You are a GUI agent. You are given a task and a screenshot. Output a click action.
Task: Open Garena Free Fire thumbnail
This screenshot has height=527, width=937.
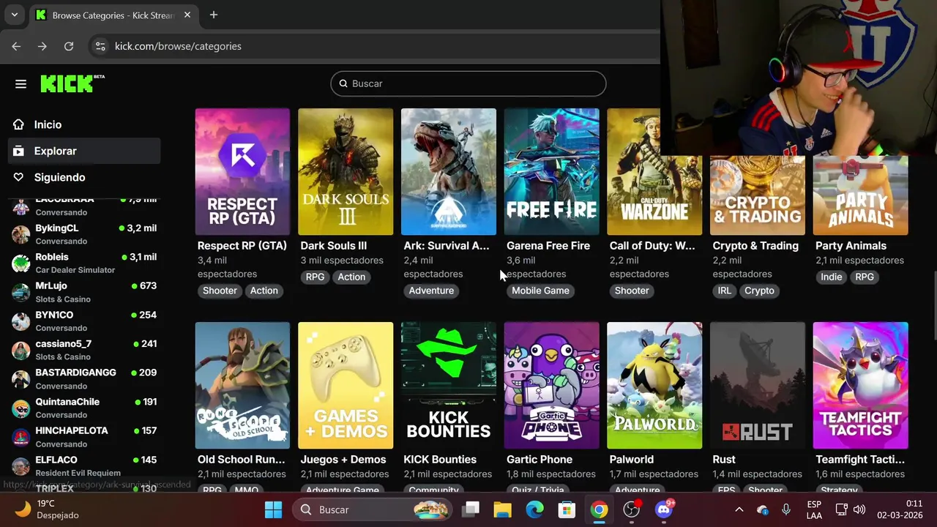click(551, 171)
